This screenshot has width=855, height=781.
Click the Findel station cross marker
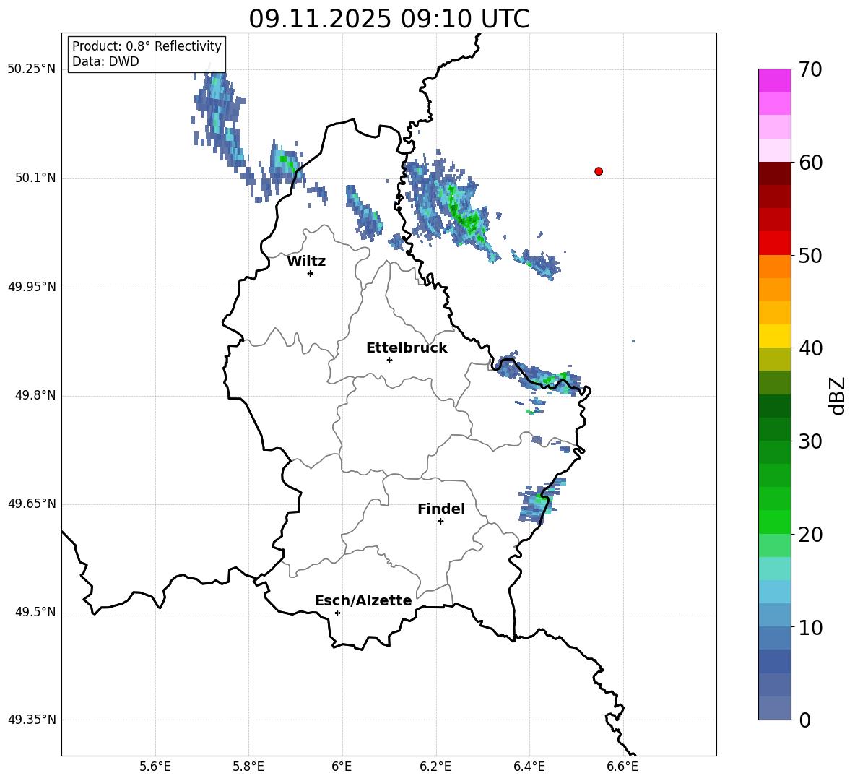point(440,522)
